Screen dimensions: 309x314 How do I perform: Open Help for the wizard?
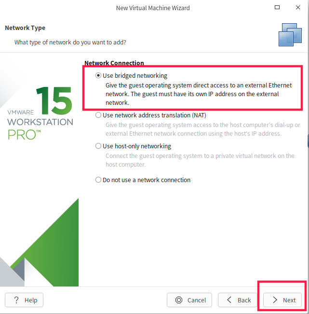click(x=24, y=300)
